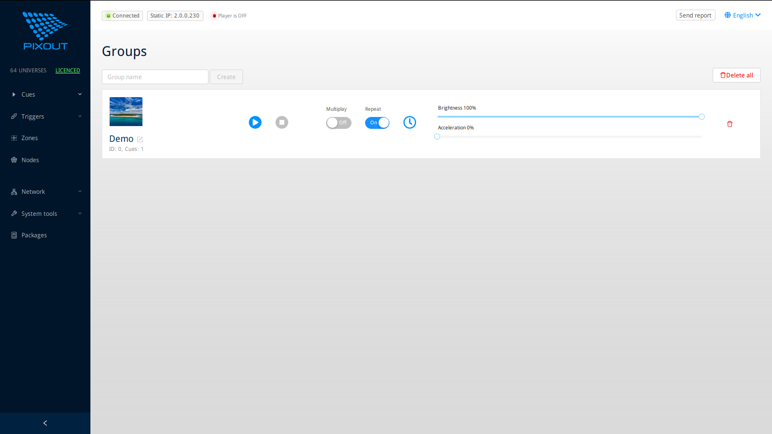Click the Network icon in sidebar
Image resolution: width=772 pixels, height=434 pixels.
click(14, 192)
